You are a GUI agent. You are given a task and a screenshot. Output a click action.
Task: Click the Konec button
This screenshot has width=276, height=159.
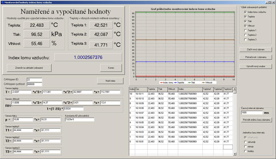tap(111, 68)
